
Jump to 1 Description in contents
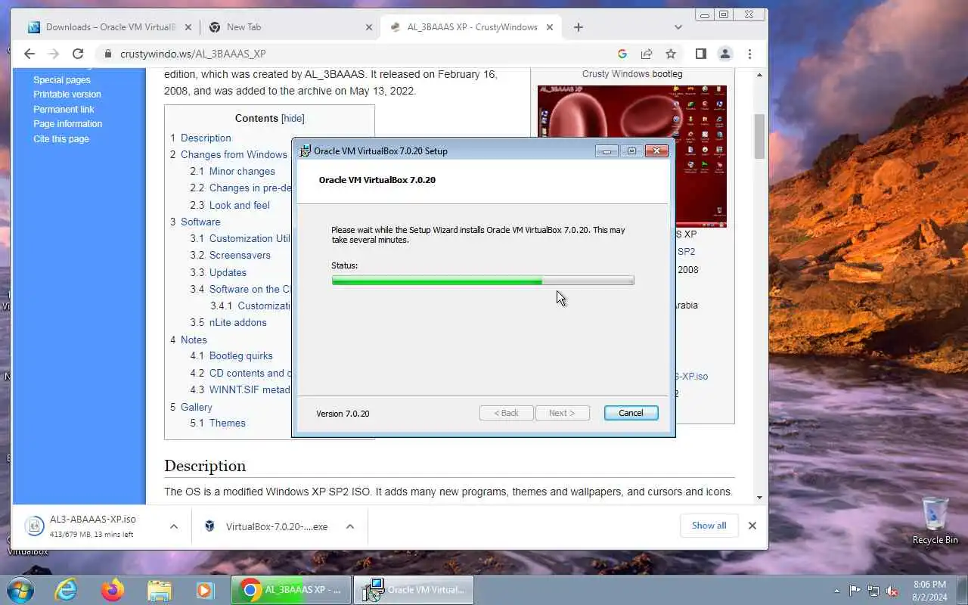coord(200,138)
